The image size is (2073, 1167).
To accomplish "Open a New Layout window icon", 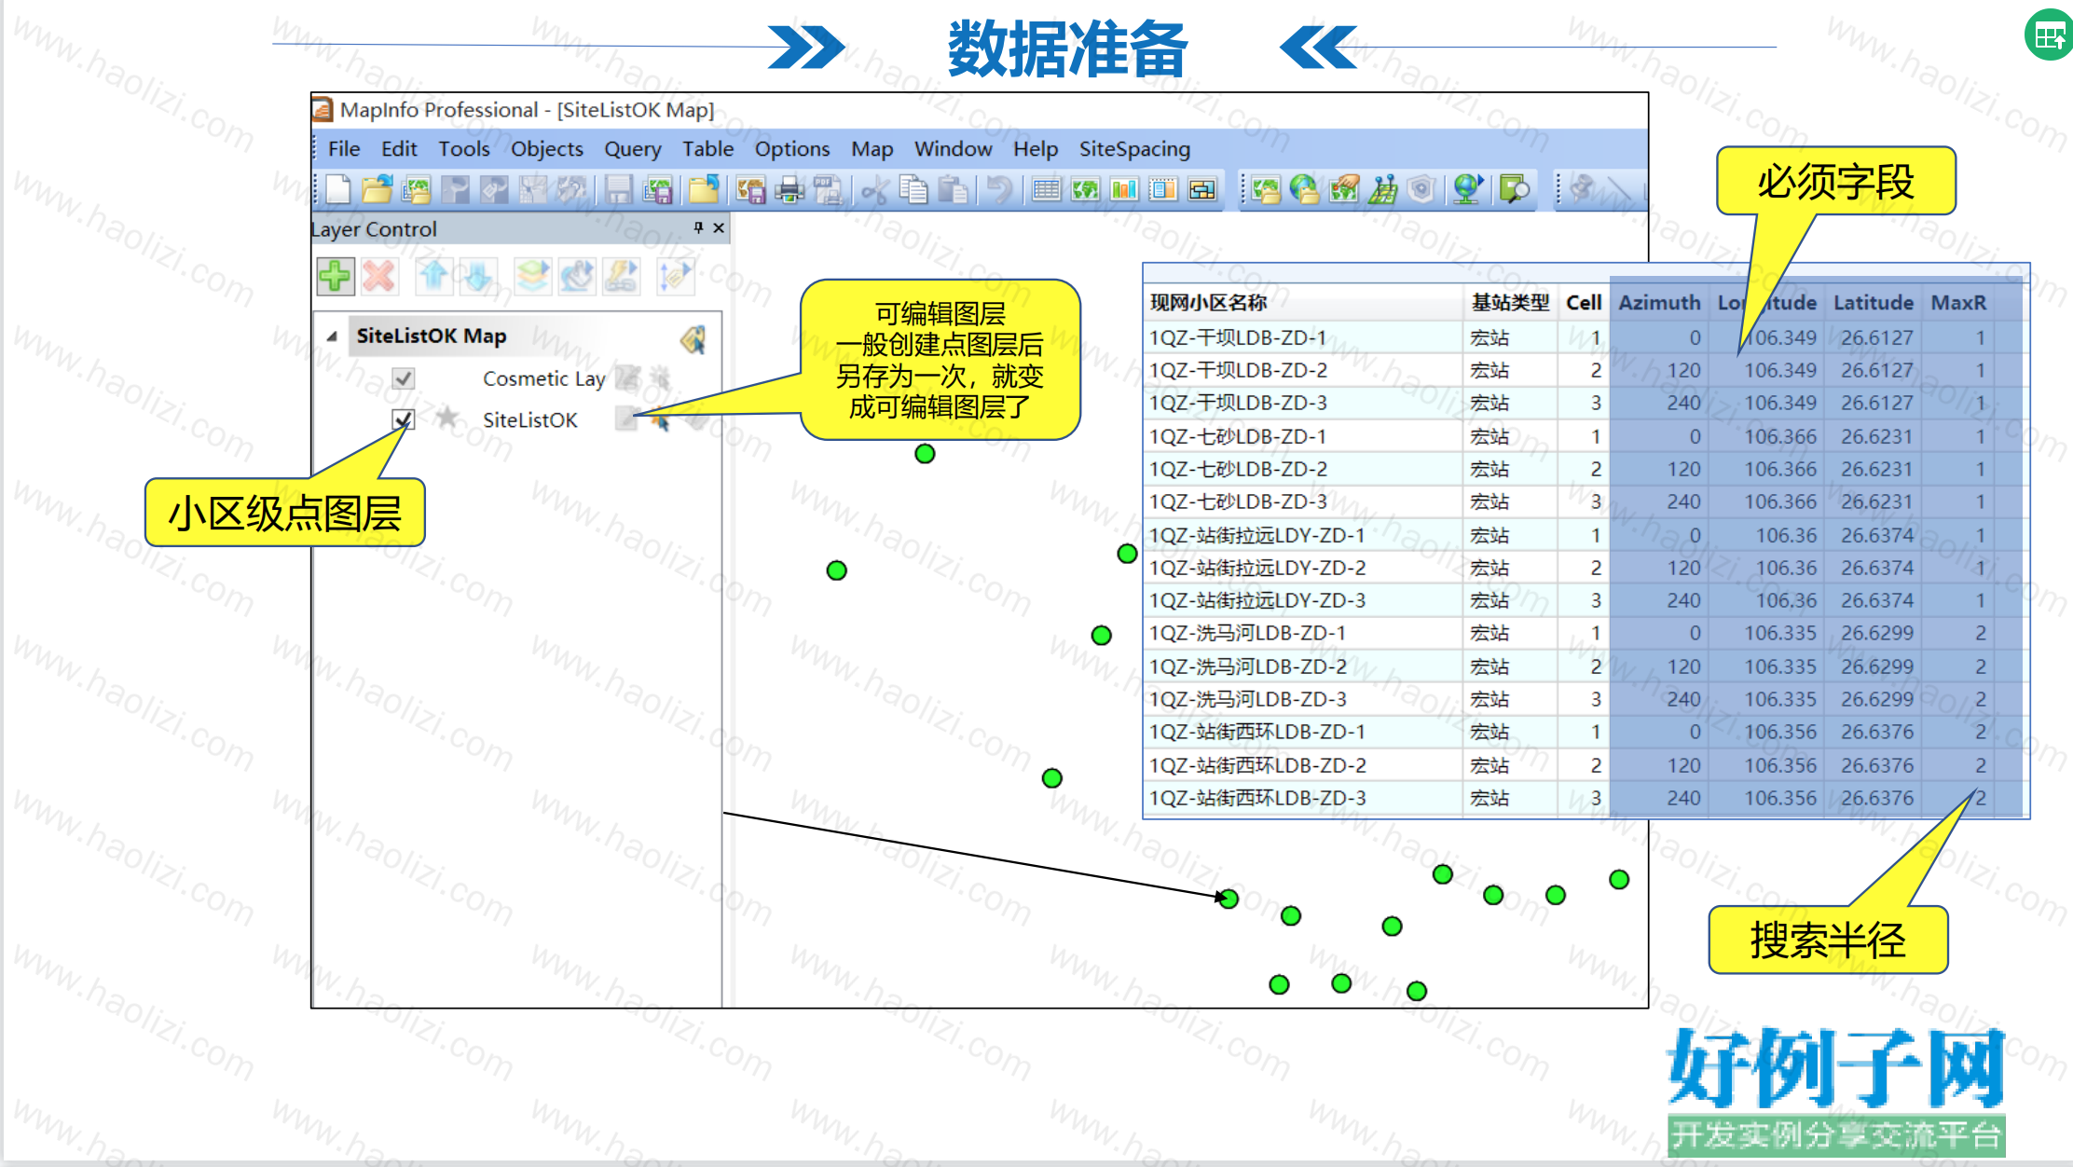I will click(x=1163, y=190).
